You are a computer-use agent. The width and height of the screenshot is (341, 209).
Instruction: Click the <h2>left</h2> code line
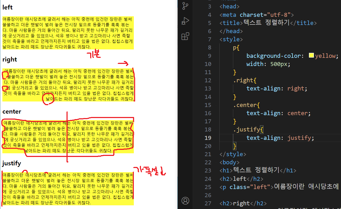[241, 179]
